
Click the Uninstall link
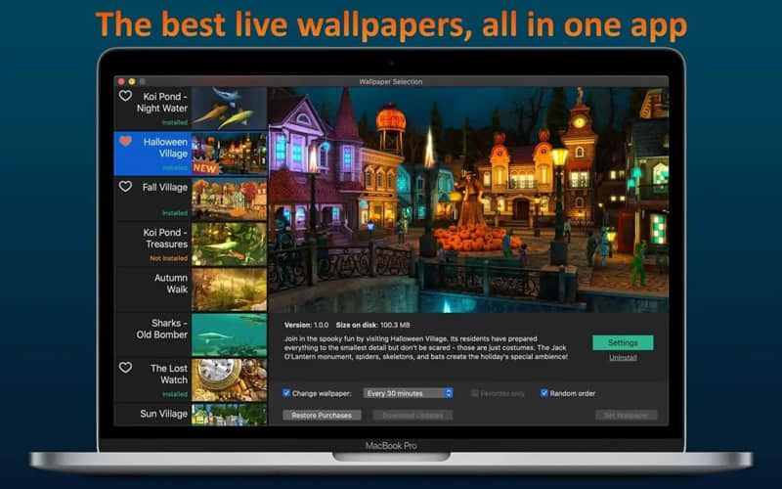[x=623, y=358]
